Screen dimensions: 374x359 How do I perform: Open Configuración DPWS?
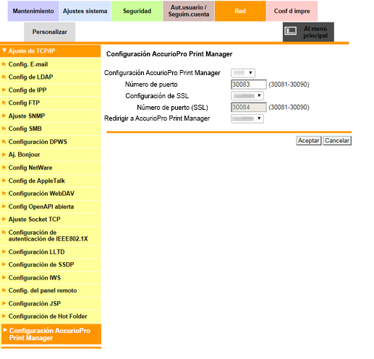[51, 142]
